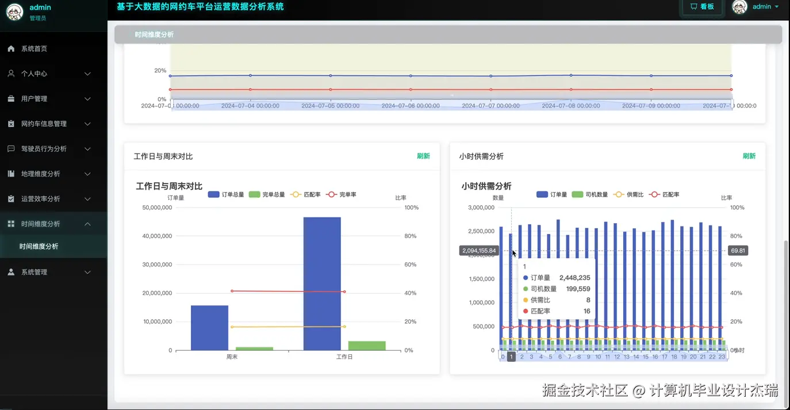Toggle 司机数量 legend series
Viewport: 790px width, 410px height.
tap(590, 194)
